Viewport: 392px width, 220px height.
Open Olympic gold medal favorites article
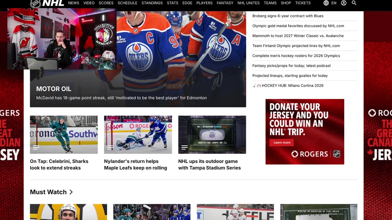[x=298, y=26]
